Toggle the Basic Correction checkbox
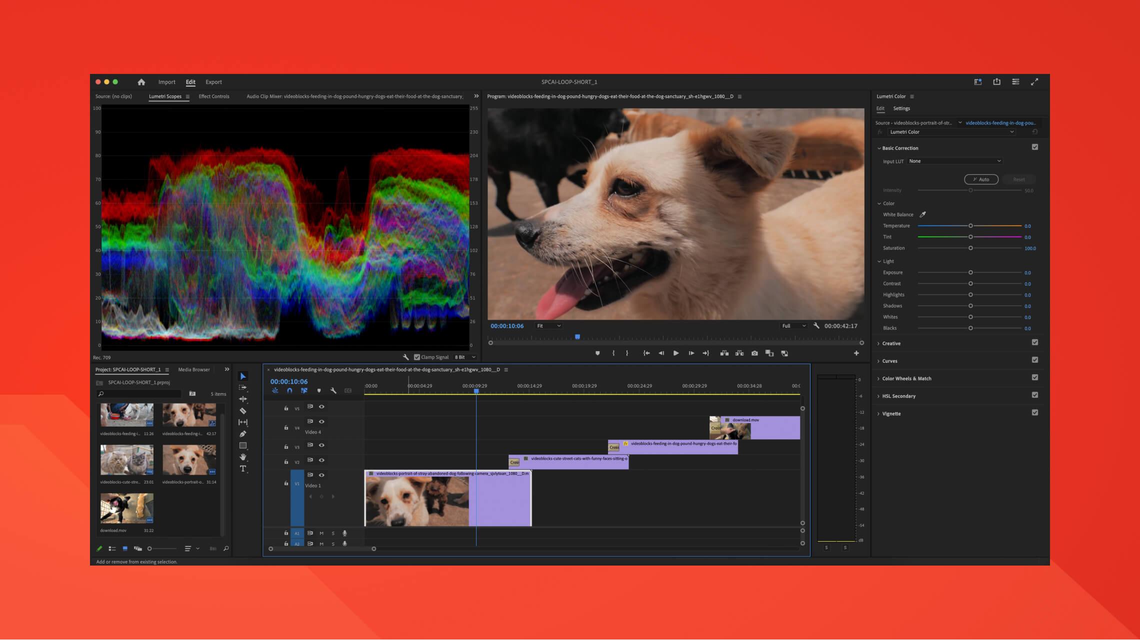The height and width of the screenshot is (640, 1140). pyautogui.click(x=1035, y=147)
